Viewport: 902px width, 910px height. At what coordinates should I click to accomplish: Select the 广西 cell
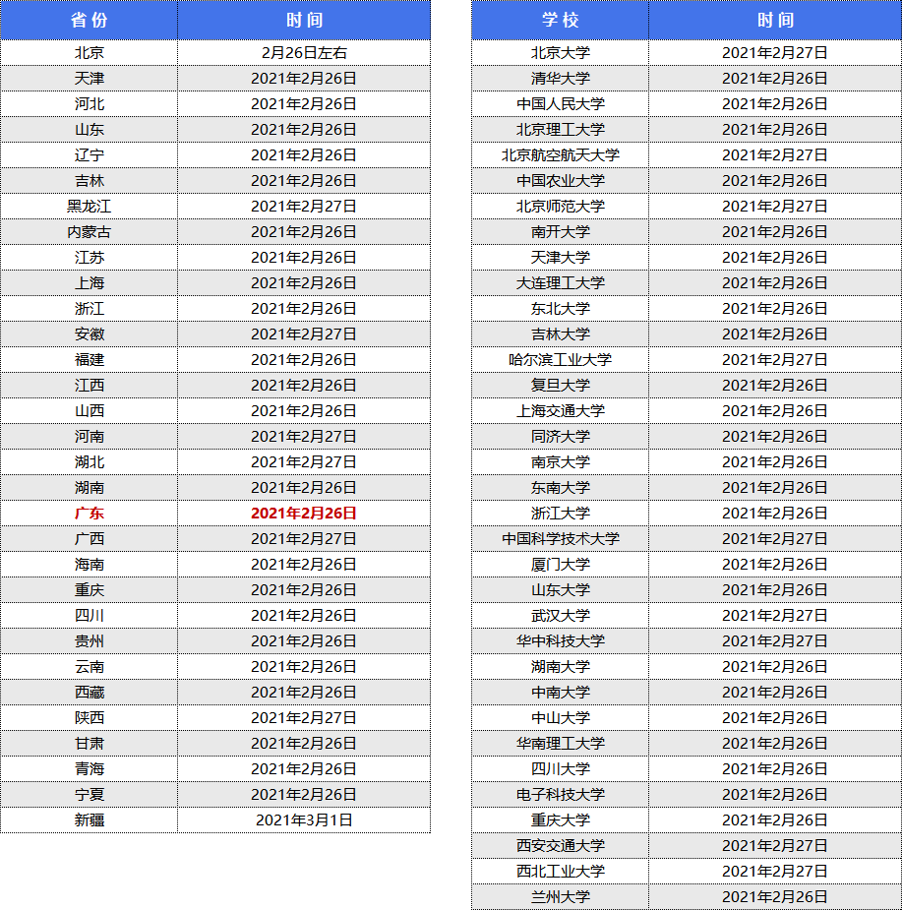tap(89, 538)
